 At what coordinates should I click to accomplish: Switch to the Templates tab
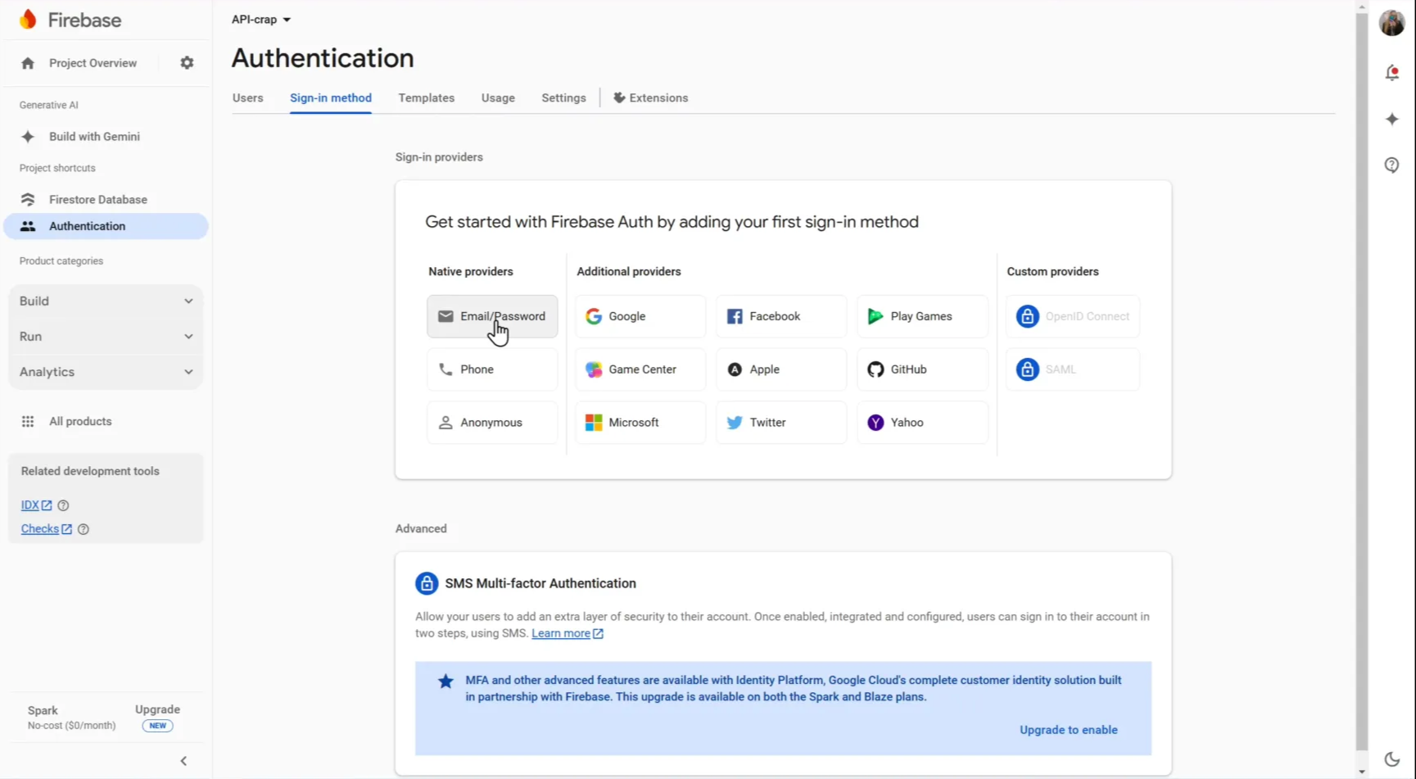(427, 98)
